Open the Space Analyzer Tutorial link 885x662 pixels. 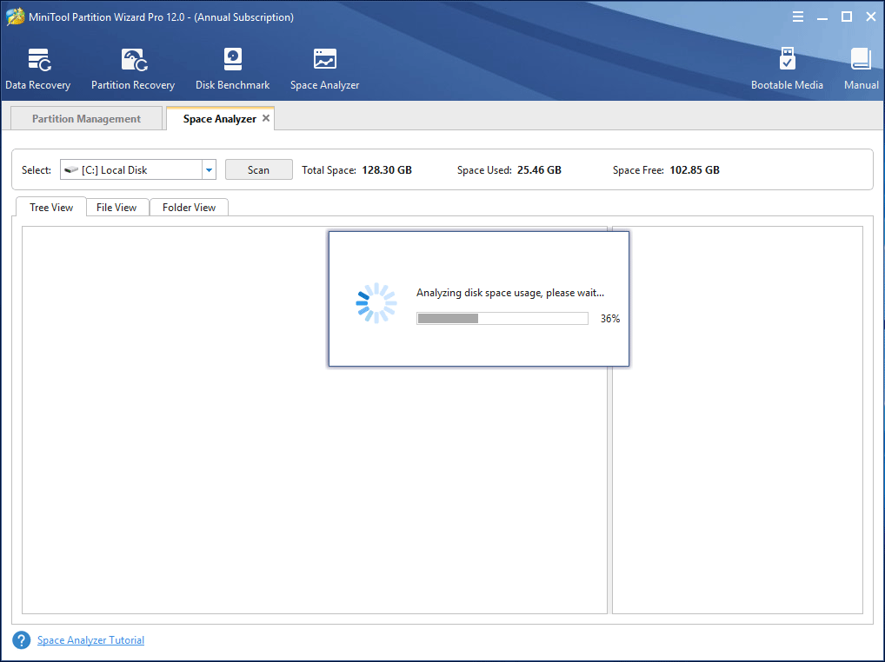(91, 640)
